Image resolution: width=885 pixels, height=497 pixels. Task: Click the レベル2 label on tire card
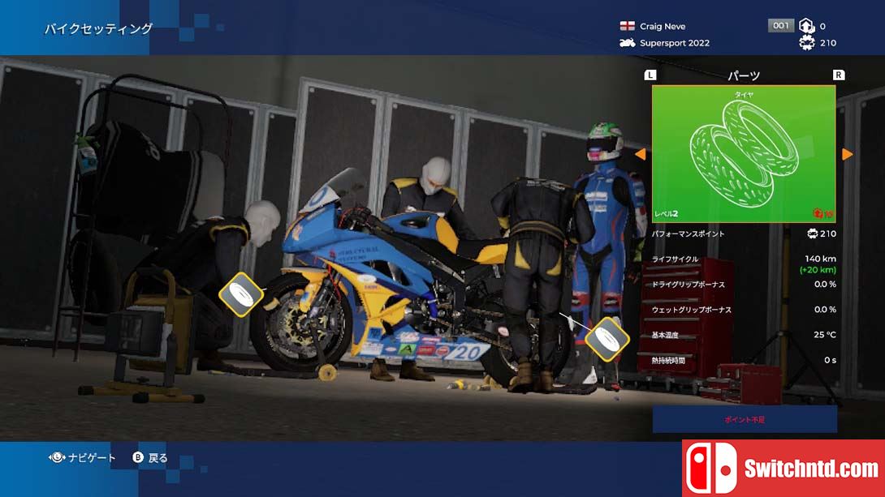pos(666,213)
